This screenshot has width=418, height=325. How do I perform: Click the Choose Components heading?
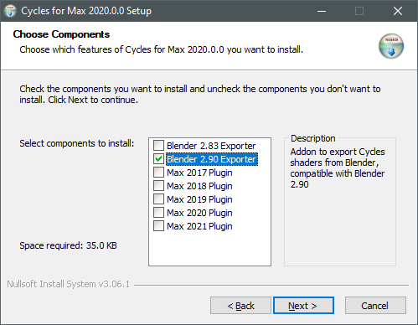point(61,34)
